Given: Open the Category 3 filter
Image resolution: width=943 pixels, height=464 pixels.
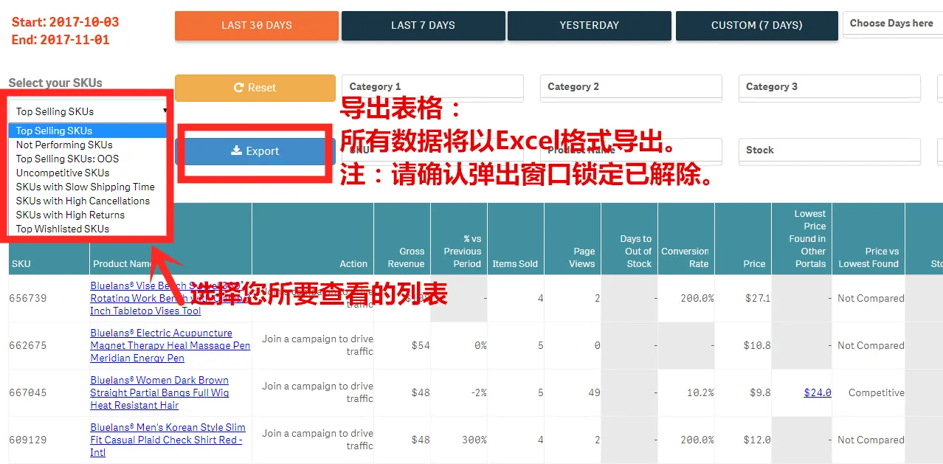Looking at the screenshot, I should [x=829, y=87].
